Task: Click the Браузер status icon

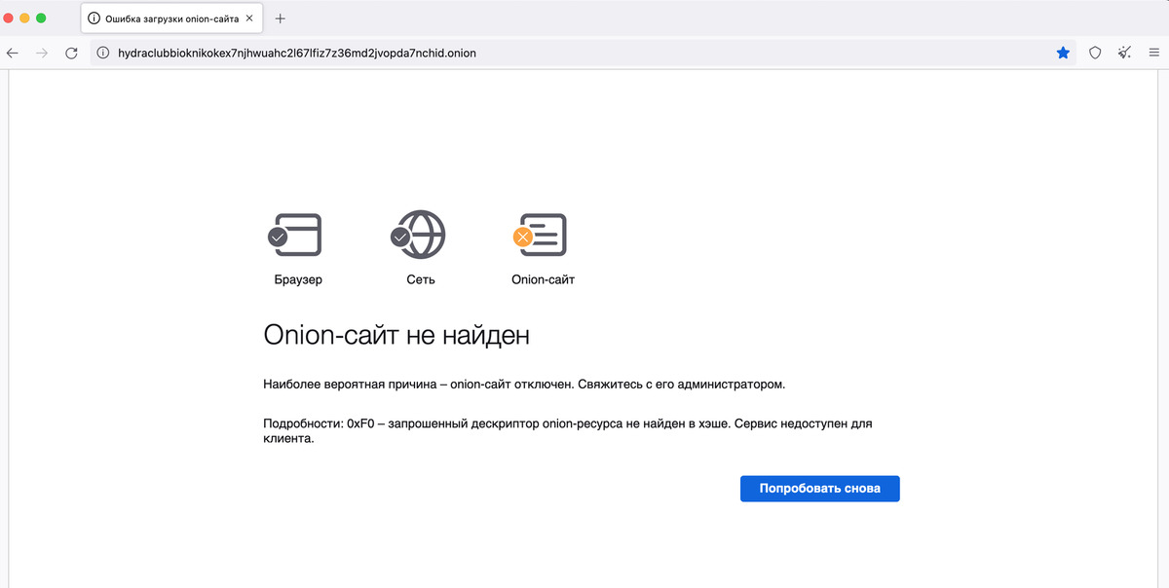Action: coord(296,235)
